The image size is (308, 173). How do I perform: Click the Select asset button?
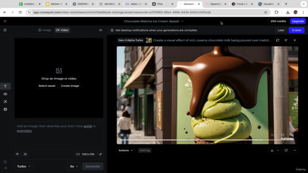click(47, 86)
